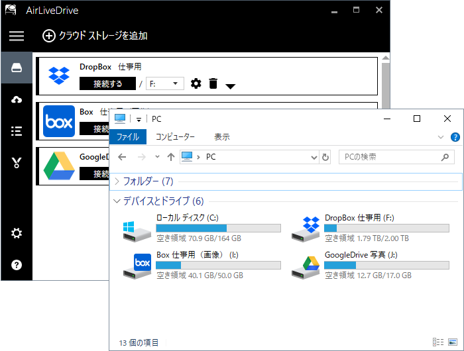Open the コンピューター ribbon tab
The width and height of the screenshot is (464, 351).
click(x=175, y=137)
